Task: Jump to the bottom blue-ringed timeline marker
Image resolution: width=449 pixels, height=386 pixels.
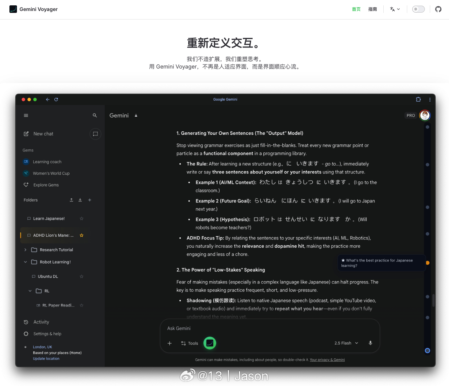Action: tap(427, 350)
